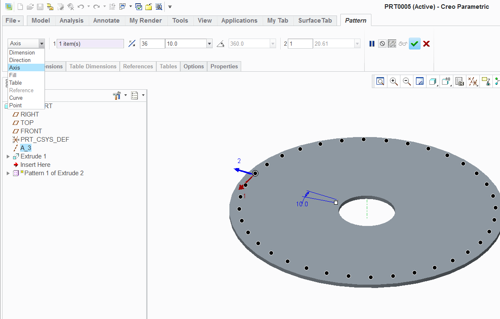Select the A_3 axis in model tree

tap(26, 148)
